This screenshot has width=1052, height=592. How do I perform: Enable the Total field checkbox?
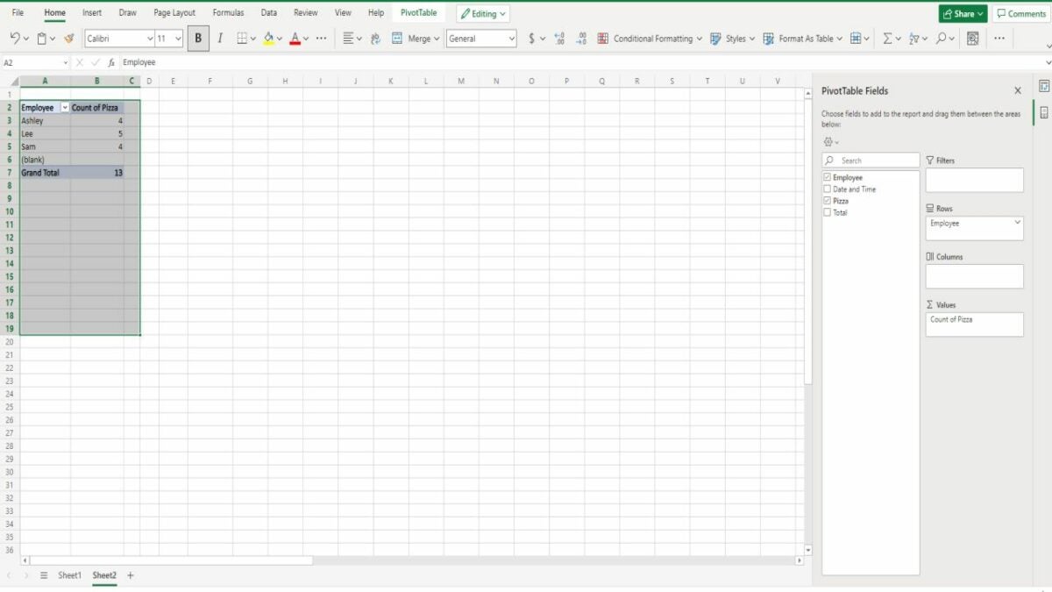(x=828, y=212)
